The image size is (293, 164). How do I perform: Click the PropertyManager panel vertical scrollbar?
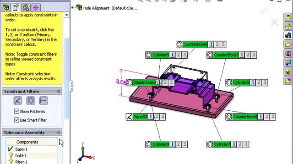66,78
